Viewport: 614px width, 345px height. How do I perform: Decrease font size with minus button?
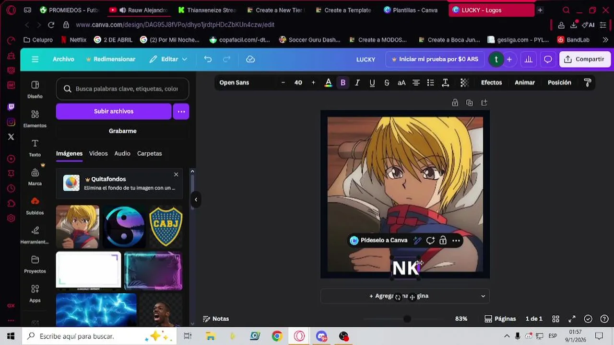[x=283, y=82]
